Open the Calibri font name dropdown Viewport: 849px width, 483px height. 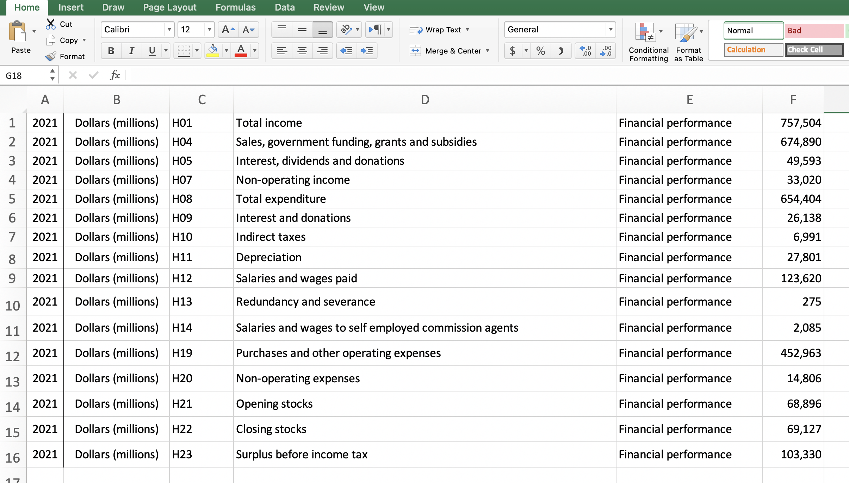[170, 30]
